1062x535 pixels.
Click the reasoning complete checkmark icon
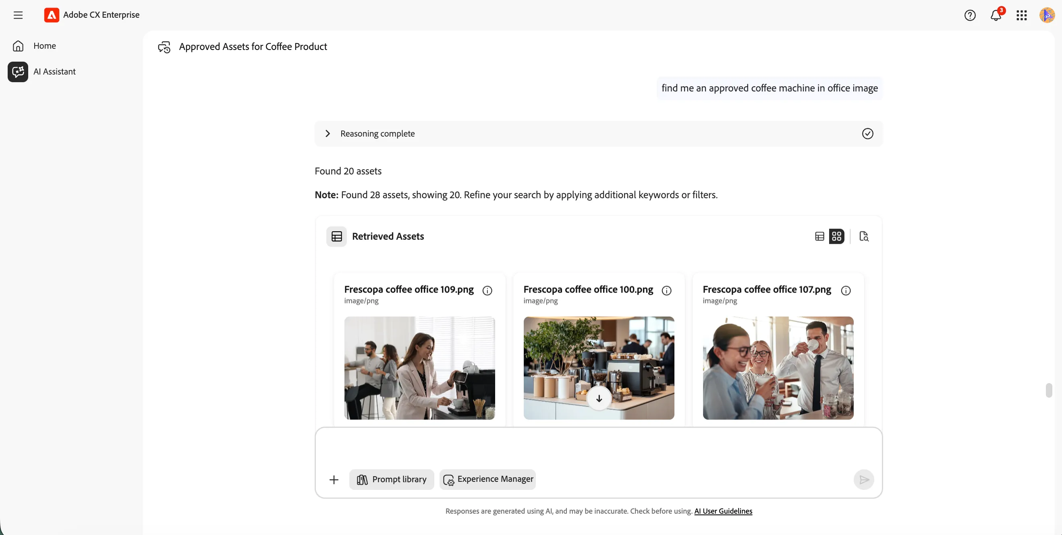[x=867, y=133]
